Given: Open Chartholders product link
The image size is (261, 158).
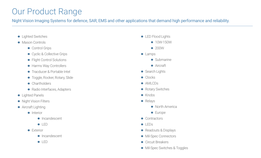Looking at the screenshot, I should pos(41,83).
